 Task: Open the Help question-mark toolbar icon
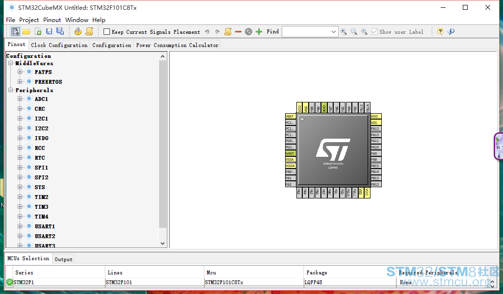point(440,31)
